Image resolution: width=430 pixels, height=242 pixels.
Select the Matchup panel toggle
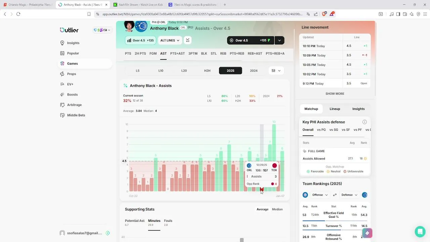click(x=311, y=109)
